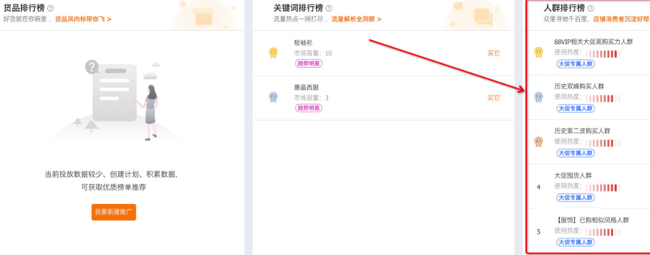The image size is (650, 255).
Task: Open the 店铺消费者沉淀好帮 link
Action: pyautogui.click(x=621, y=20)
